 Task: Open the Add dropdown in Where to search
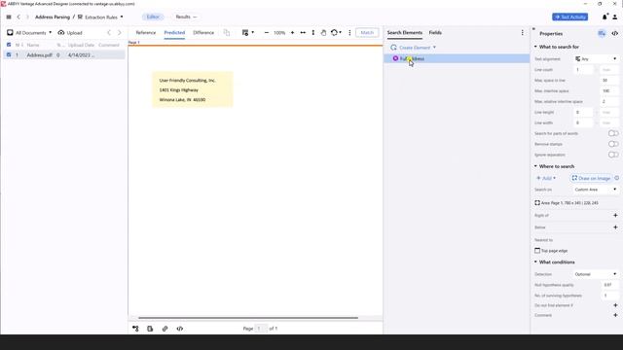546,178
